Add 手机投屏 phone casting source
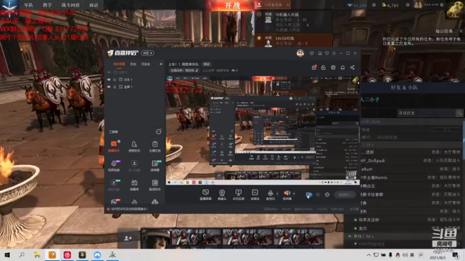The width and height of the screenshot is (465, 261). tap(238, 195)
